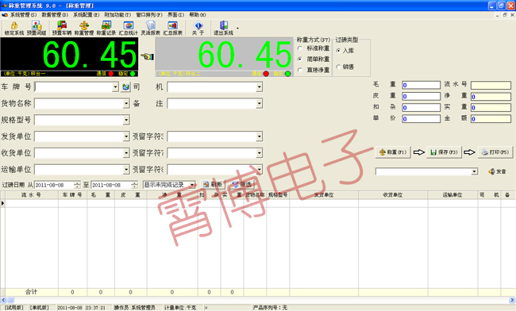Click the horizontal scrollbar left arrow

(x=3, y=300)
